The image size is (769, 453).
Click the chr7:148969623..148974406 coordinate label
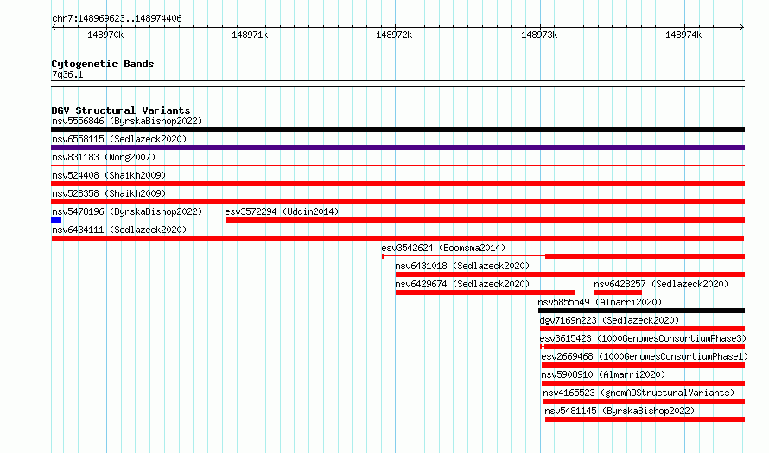tap(117, 19)
